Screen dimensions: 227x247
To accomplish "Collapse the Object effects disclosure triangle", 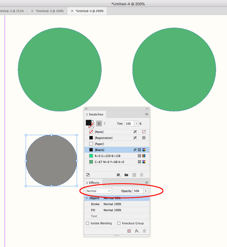I will point(87,198).
